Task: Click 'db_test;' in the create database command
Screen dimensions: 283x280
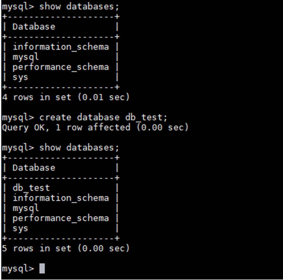Action: click(146, 117)
